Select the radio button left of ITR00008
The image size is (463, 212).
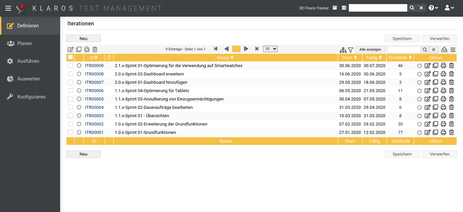point(79,74)
